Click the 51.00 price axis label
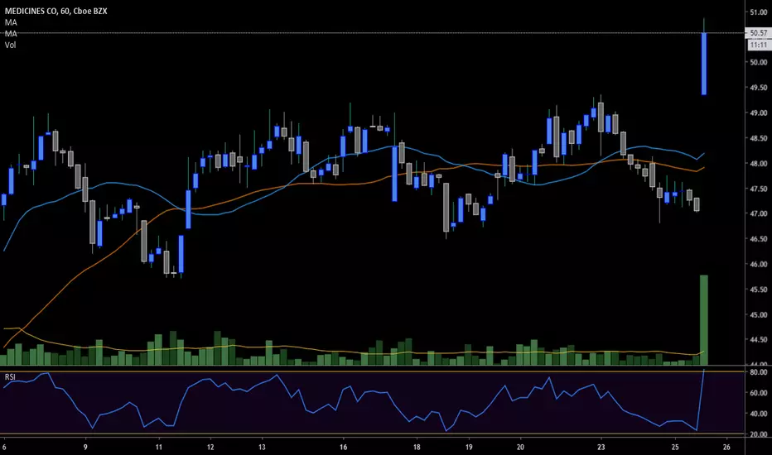This screenshot has height=455, width=772. click(758, 12)
